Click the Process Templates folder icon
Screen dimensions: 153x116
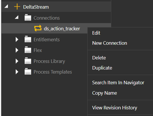28,72
